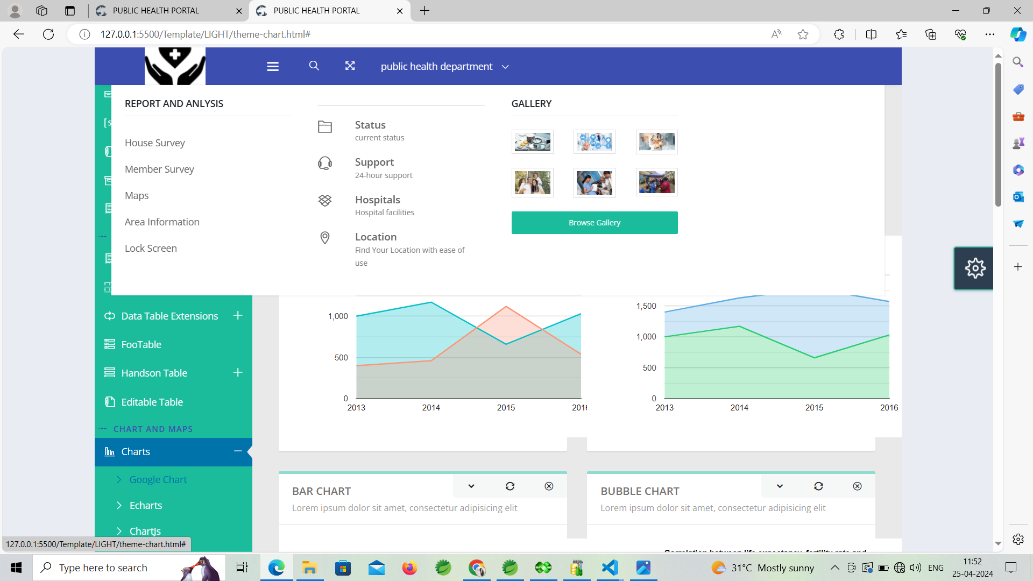The height and width of the screenshot is (581, 1033).
Task: Open File Explorer from the taskbar
Action: 309,568
